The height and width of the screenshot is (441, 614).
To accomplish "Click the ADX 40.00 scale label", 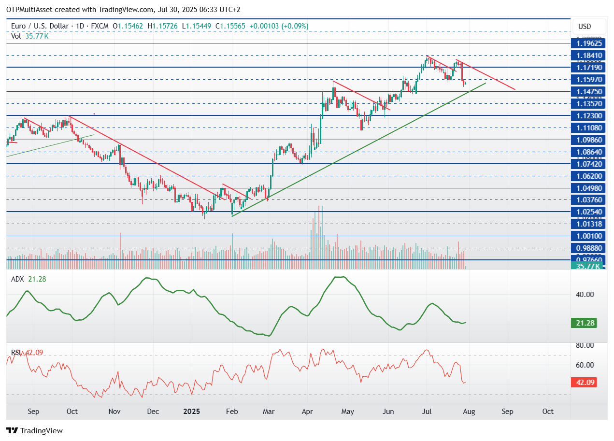I will click(585, 294).
